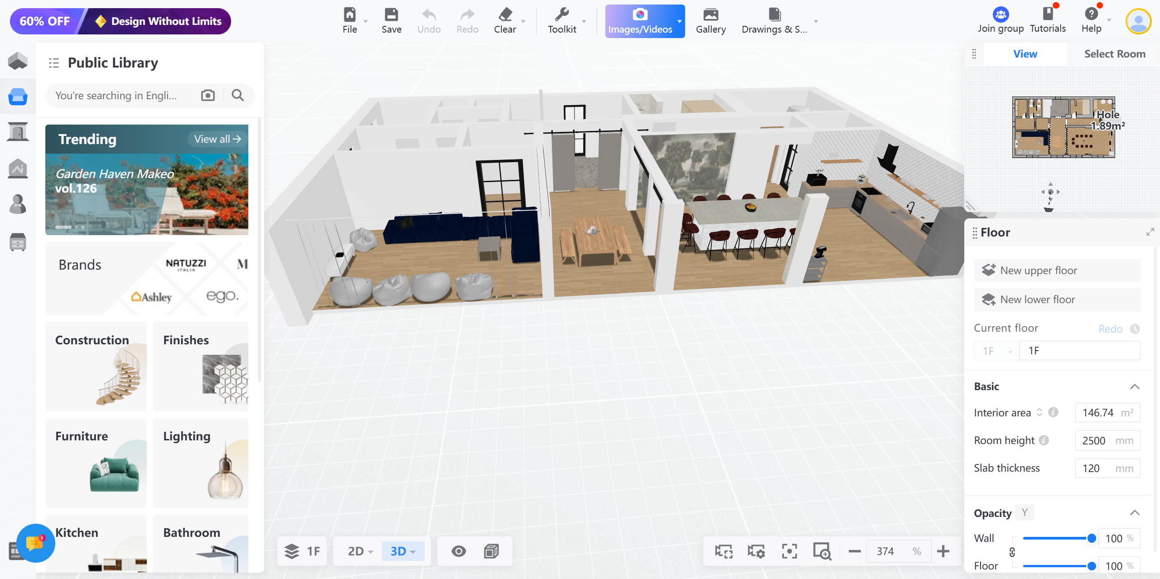Open the Clear dropdown arrow
Viewport: 1160px width, 579px height.
tap(523, 21)
